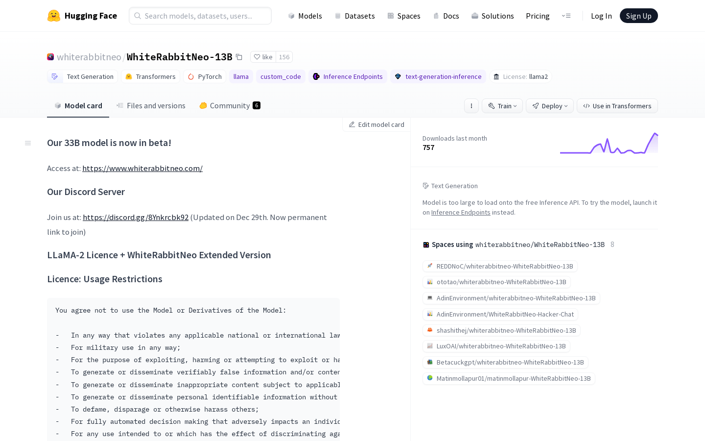705x441 pixels.
Task: Click the Files and versions icon
Action: tap(120, 105)
